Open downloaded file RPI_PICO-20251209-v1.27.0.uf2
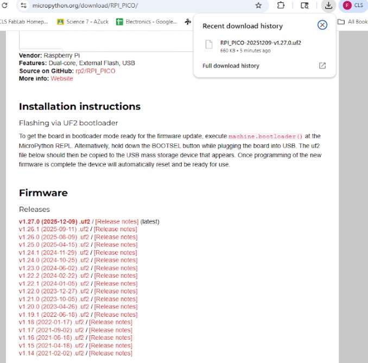Image resolution: width=368 pixels, height=363 pixels. (261, 43)
